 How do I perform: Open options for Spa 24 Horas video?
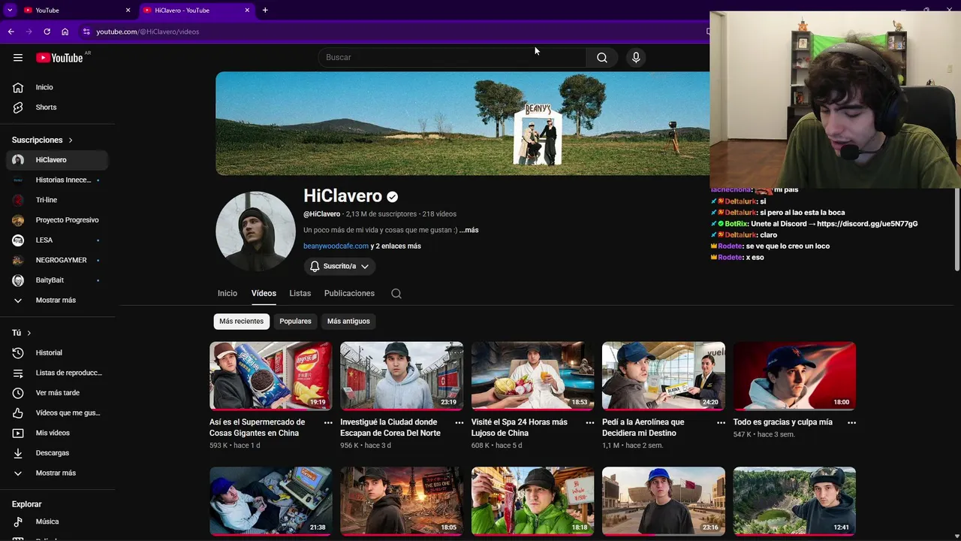click(x=590, y=422)
